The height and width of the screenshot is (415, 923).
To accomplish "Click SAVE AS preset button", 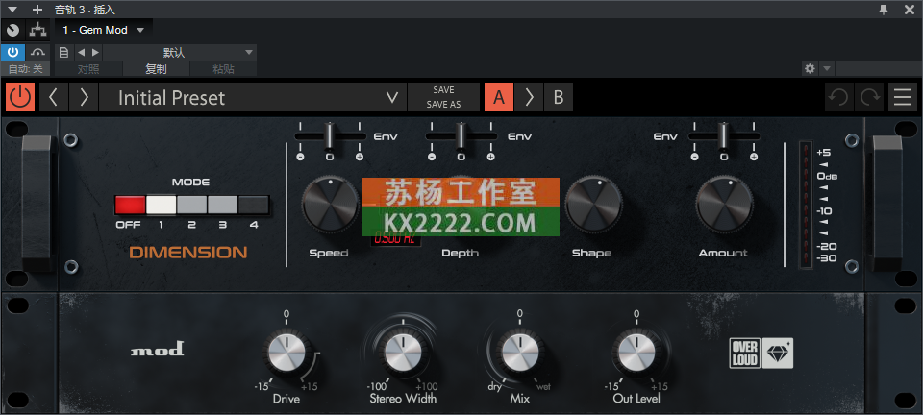I will click(x=443, y=104).
